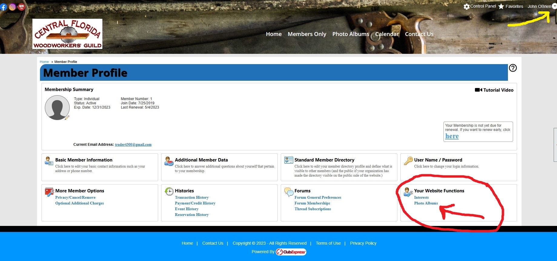Click the footer Privacy Policy link
The width and height of the screenshot is (557, 261).
tap(363, 243)
